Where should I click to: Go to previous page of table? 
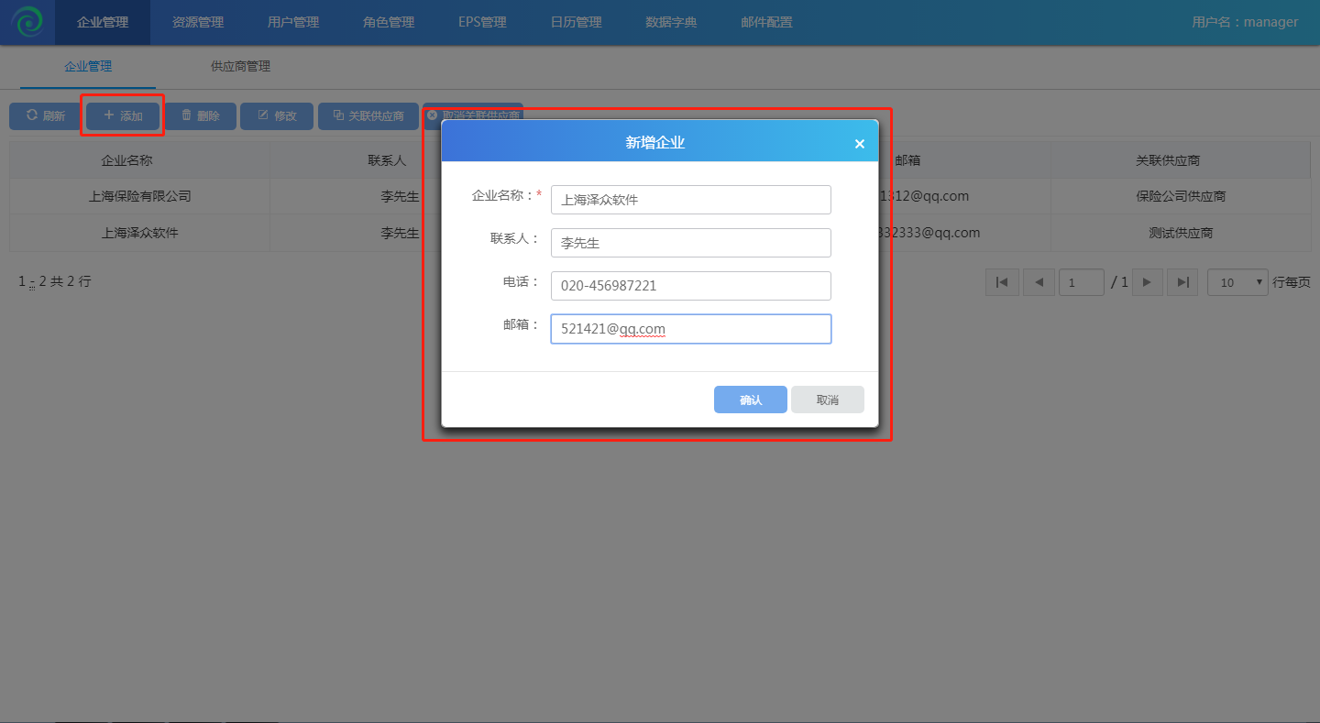1039,282
